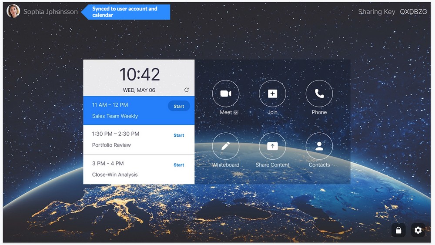The width and height of the screenshot is (435, 245).
Task: Select the Portfolio Review title
Action: pos(111,145)
